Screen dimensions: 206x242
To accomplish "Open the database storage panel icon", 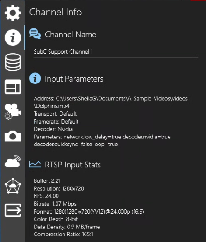I will pyautogui.click(x=13, y=62).
